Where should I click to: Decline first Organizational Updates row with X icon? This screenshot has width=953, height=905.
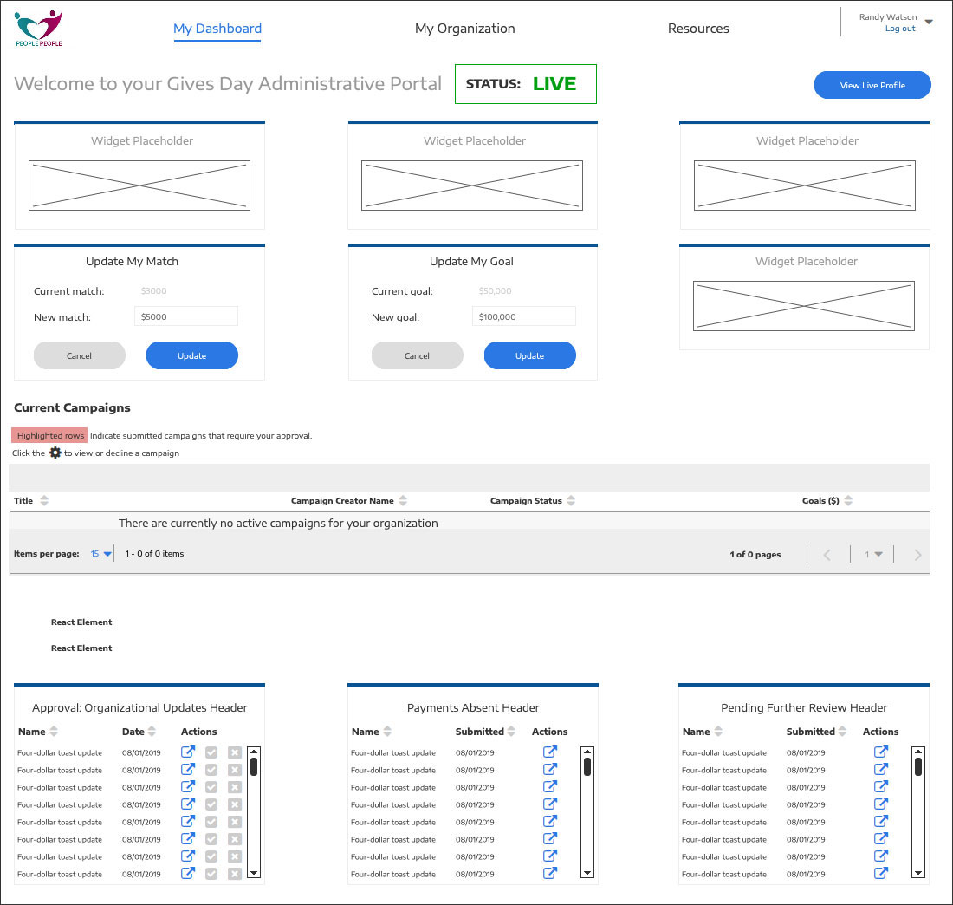pyautogui.click(x=234, y=752)
